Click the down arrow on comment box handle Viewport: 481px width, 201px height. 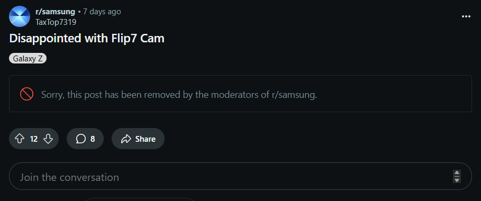[x=457, y=180]
